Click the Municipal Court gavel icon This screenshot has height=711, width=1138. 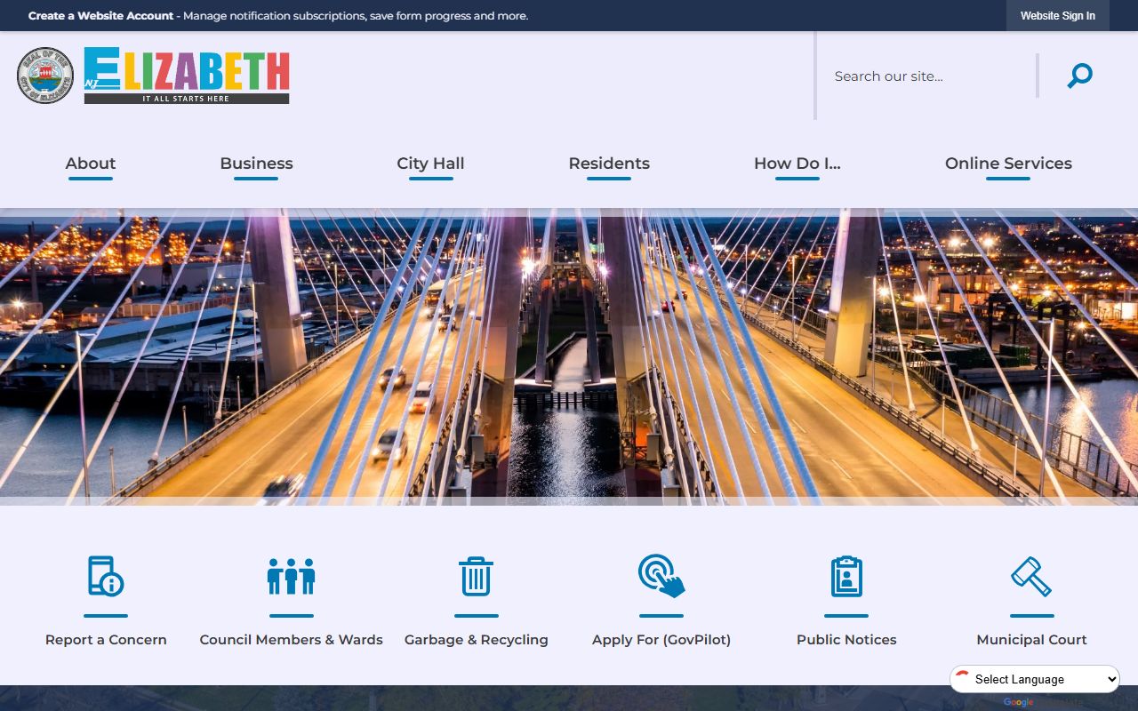1031,576
